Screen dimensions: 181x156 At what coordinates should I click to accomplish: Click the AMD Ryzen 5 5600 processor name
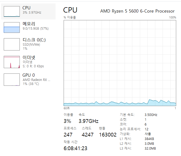[x=137, y=11]
